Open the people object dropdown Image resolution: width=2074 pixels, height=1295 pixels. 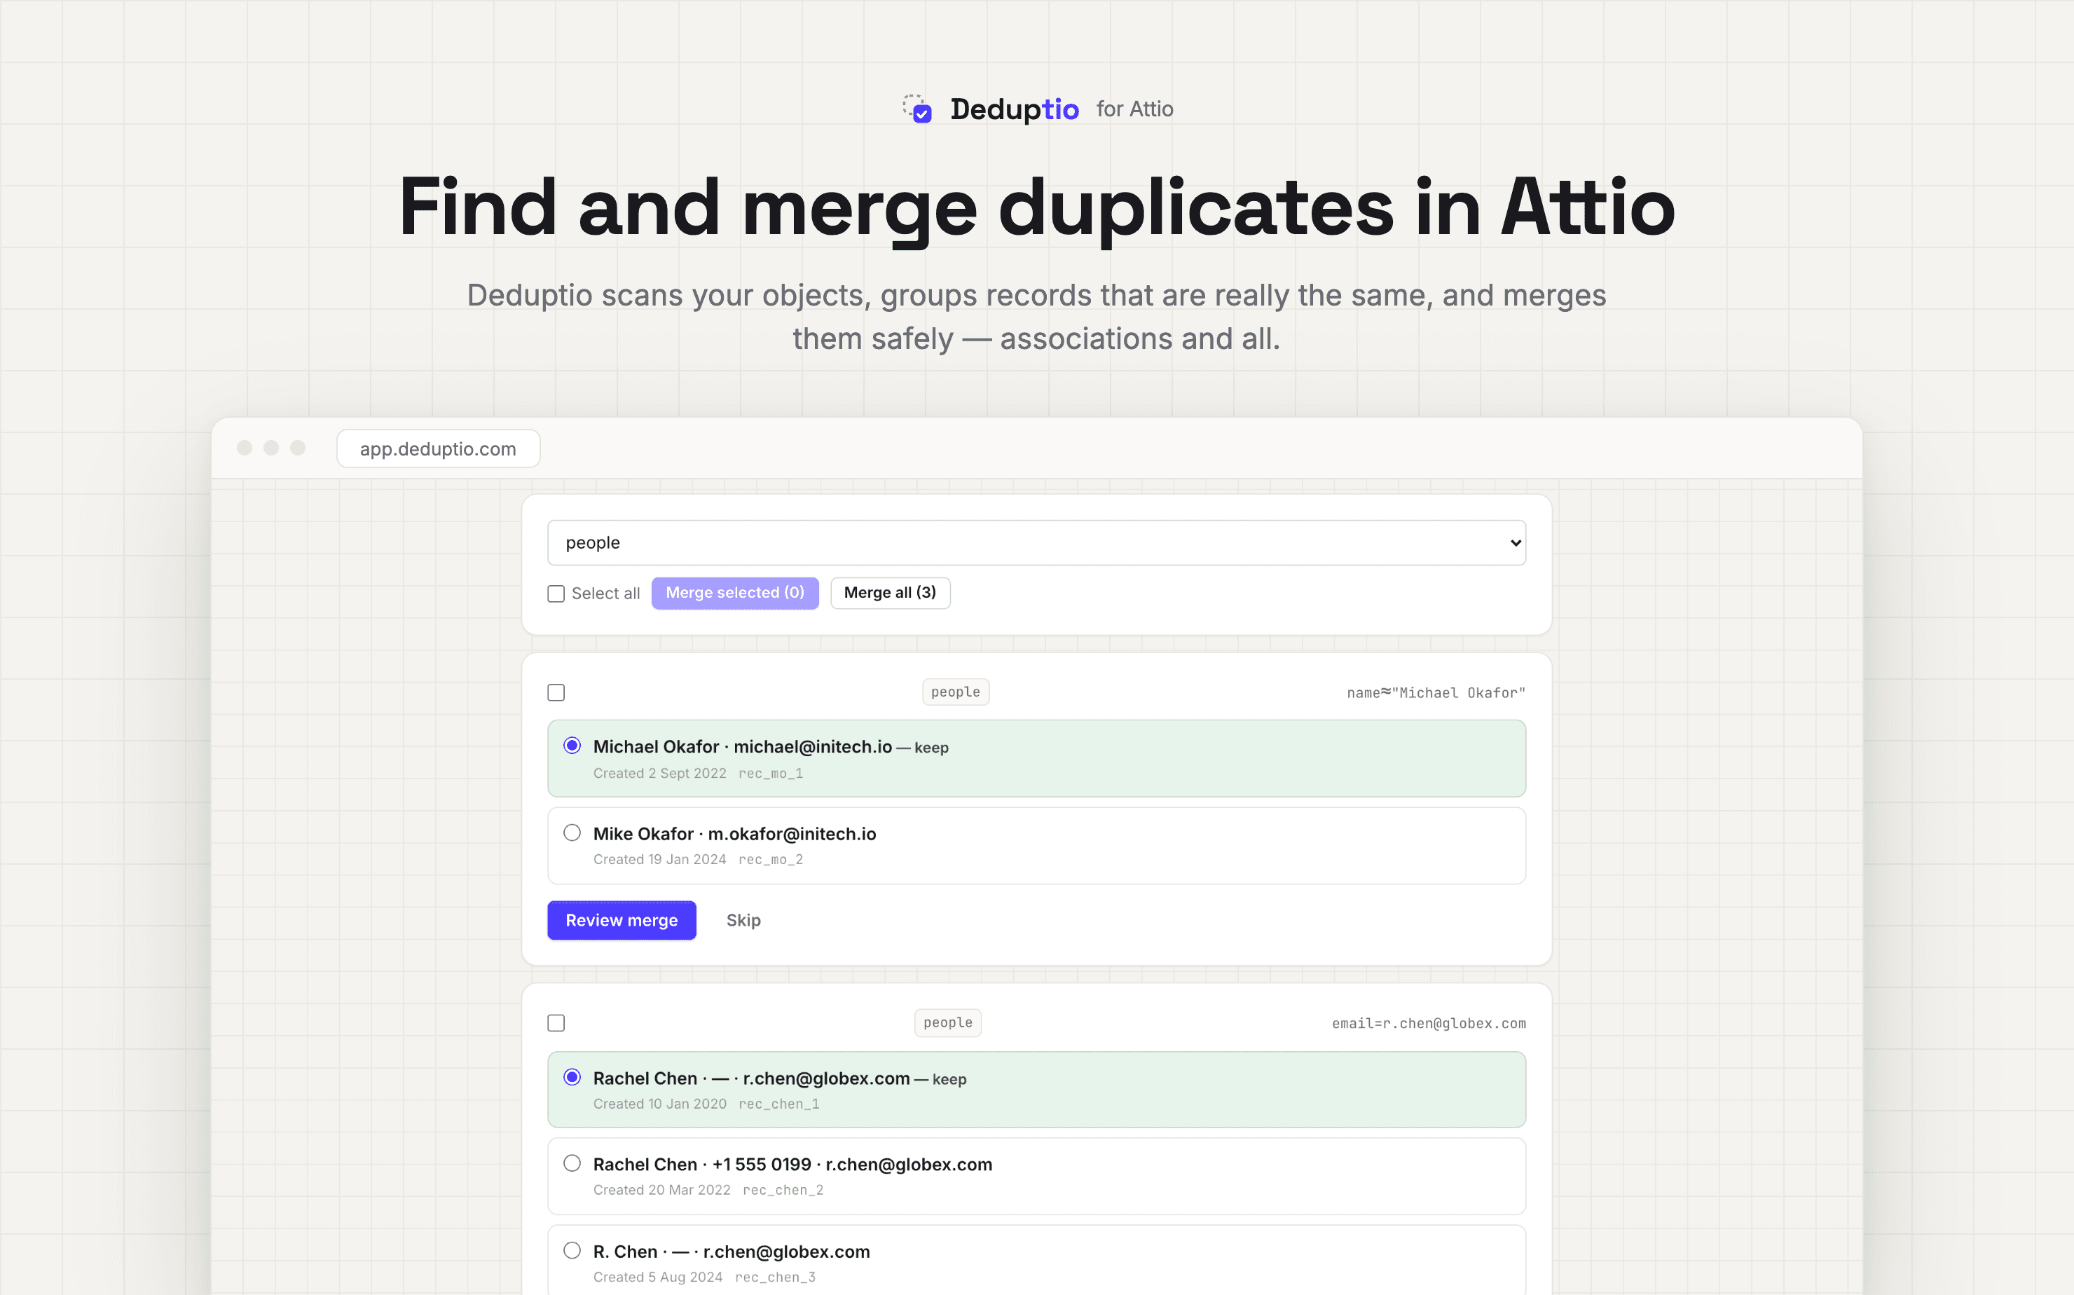pyautogui.click(x=1036, y=542)
